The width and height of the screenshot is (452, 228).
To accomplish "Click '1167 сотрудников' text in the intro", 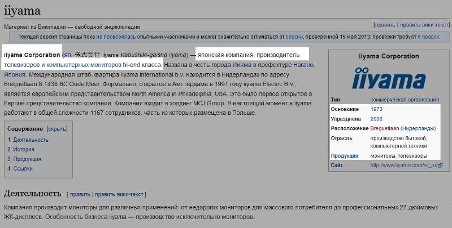I will pyautogui.click(x=115, y=113).
